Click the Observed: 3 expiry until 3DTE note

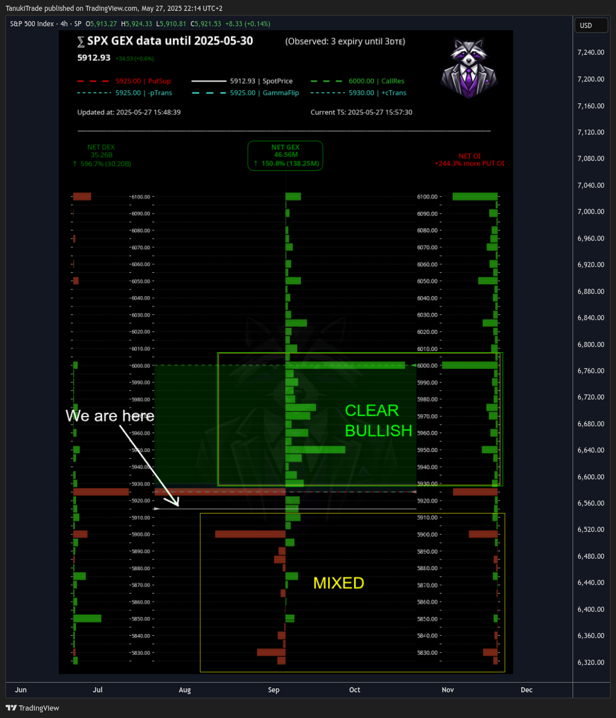345,42
